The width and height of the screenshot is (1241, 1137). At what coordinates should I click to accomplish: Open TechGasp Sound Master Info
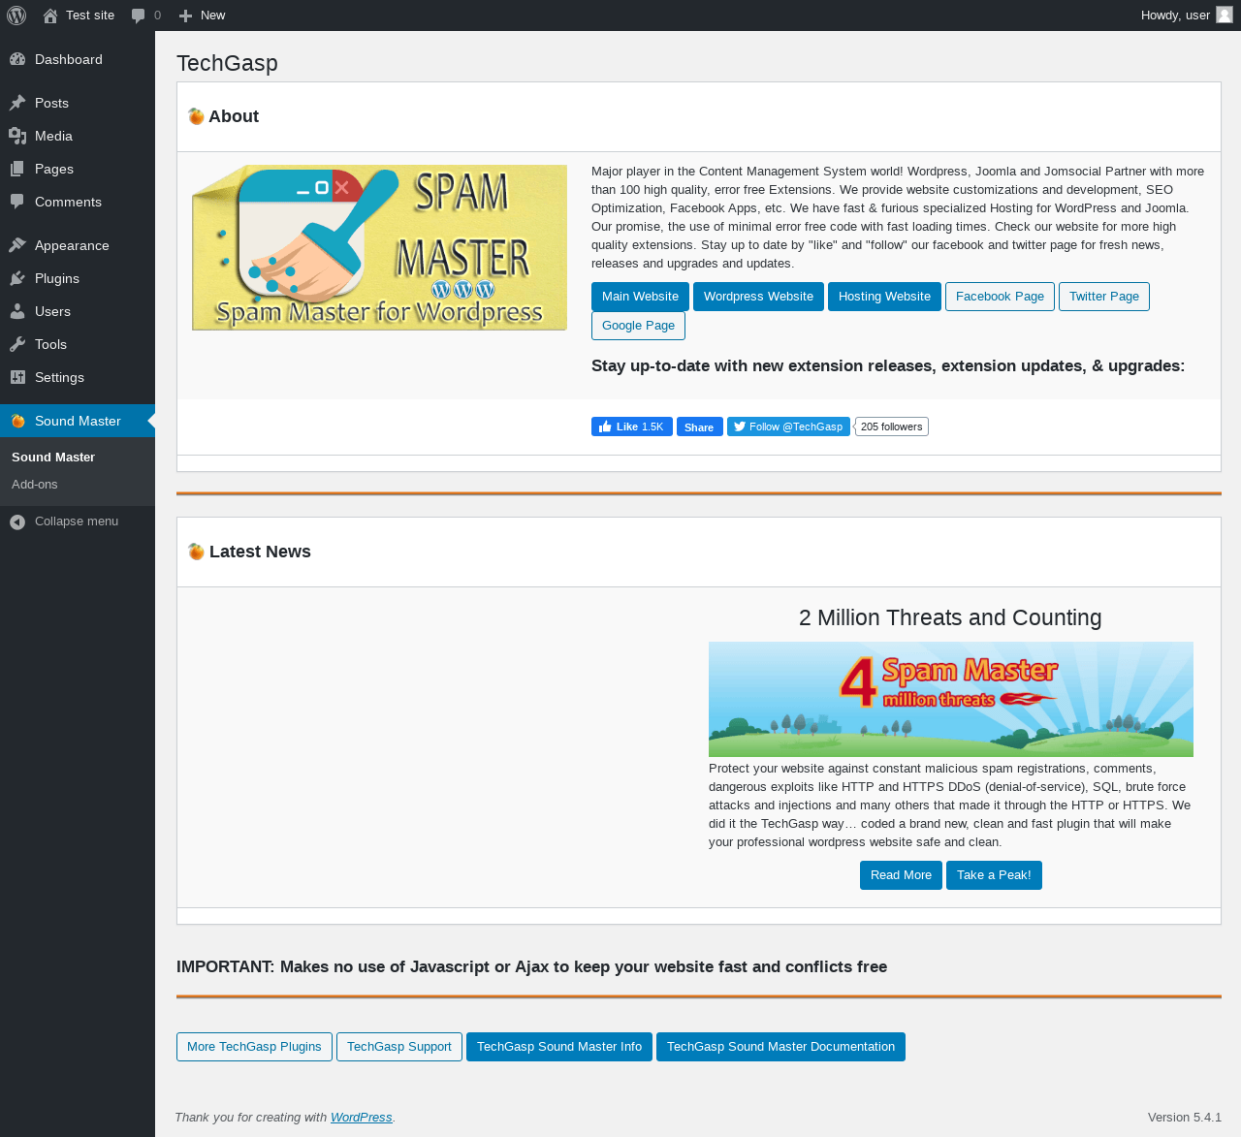pos(559,1047)
